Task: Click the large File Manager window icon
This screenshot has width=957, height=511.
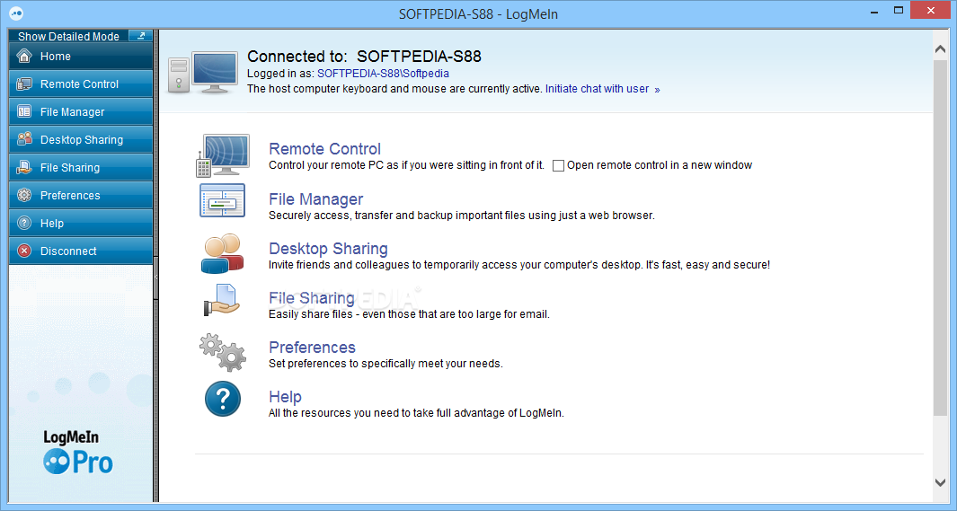Action: [222, 200]
